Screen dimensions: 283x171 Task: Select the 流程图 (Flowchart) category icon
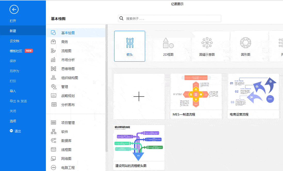(54, 51)
